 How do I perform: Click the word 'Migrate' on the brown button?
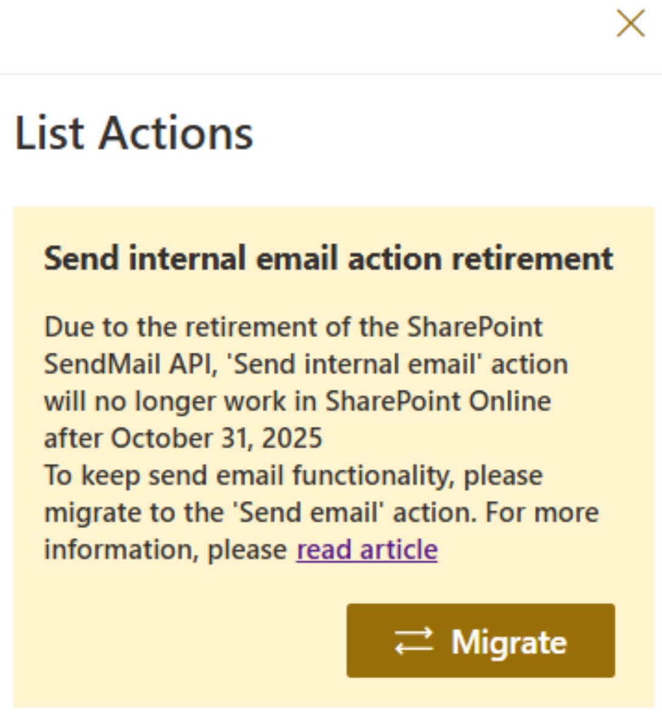[509, 643]
